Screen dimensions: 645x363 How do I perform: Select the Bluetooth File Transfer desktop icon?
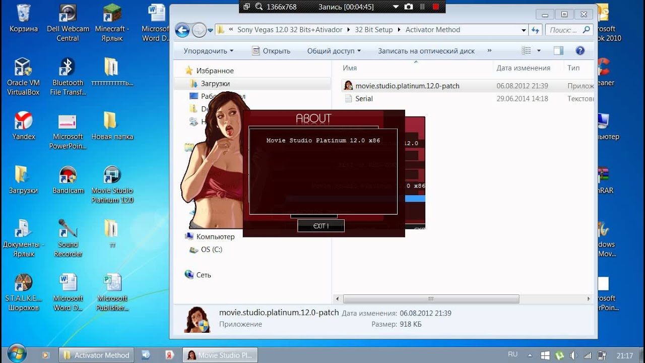(x=68, y=77)
